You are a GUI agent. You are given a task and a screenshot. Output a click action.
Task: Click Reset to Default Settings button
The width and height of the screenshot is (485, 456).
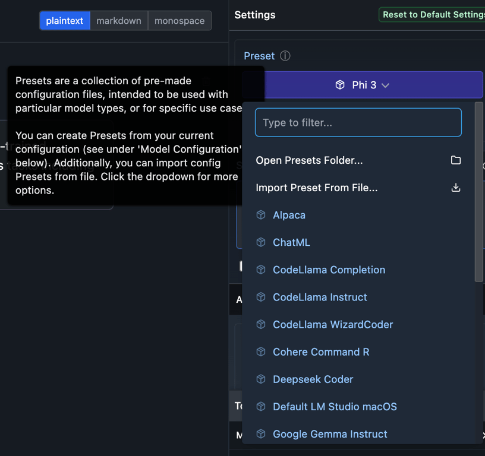[433, 15]
